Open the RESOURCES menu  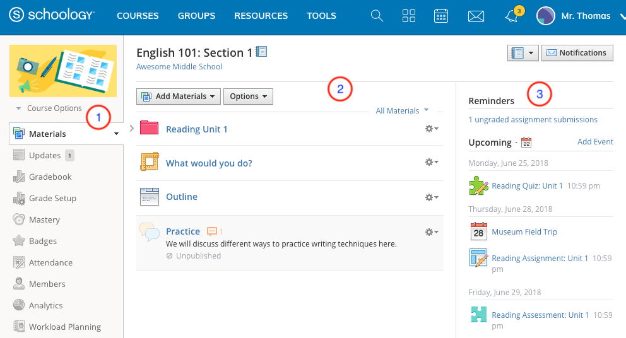pyautogui.click(x=261, y=16)
